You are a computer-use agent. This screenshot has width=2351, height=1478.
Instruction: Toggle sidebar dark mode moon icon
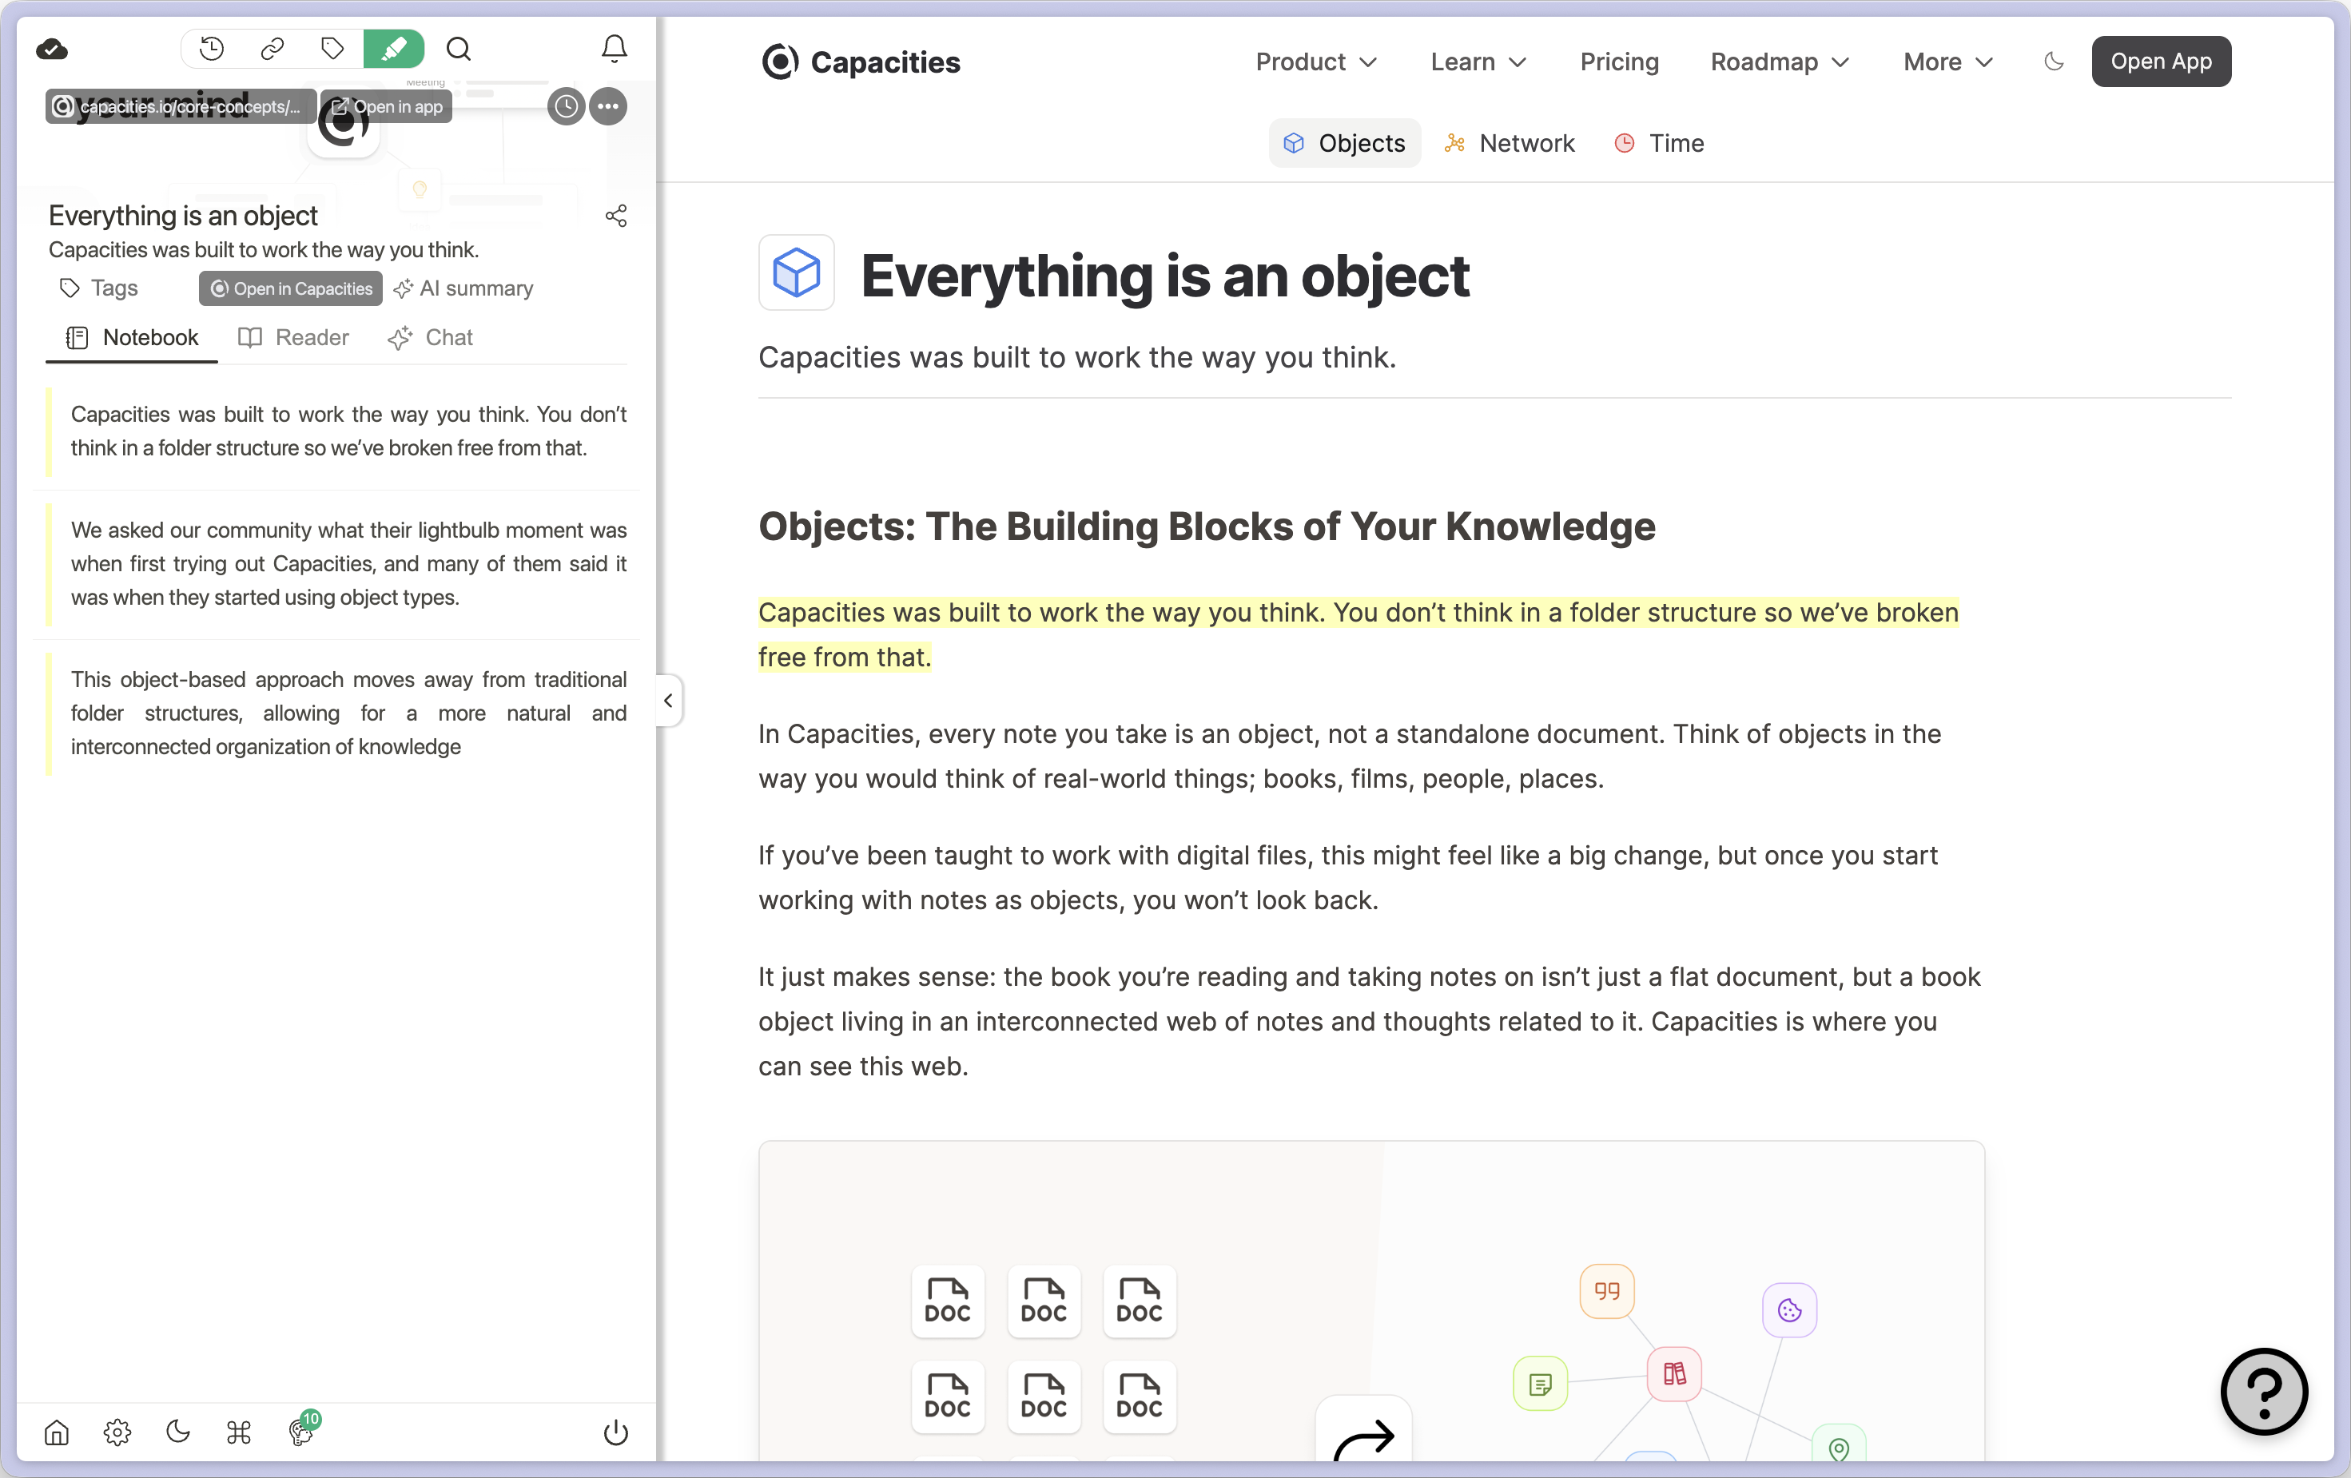[x=177, y=1432]
